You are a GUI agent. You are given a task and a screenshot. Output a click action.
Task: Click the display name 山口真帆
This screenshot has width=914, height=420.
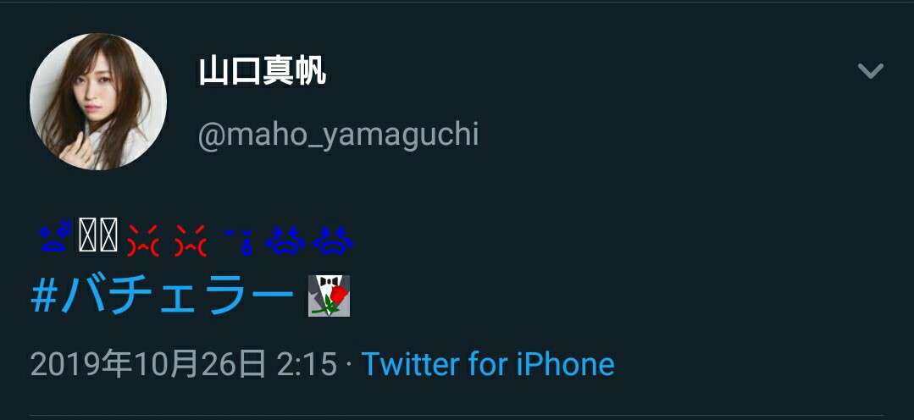263,72
